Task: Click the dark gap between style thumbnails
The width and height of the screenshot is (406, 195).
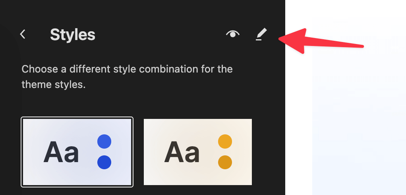Action: click(x=138, y=152)
